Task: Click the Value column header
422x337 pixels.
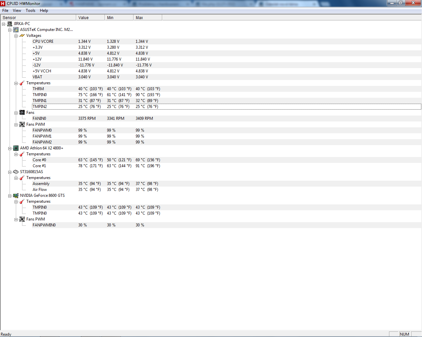Action: click(x=90, y=18)
